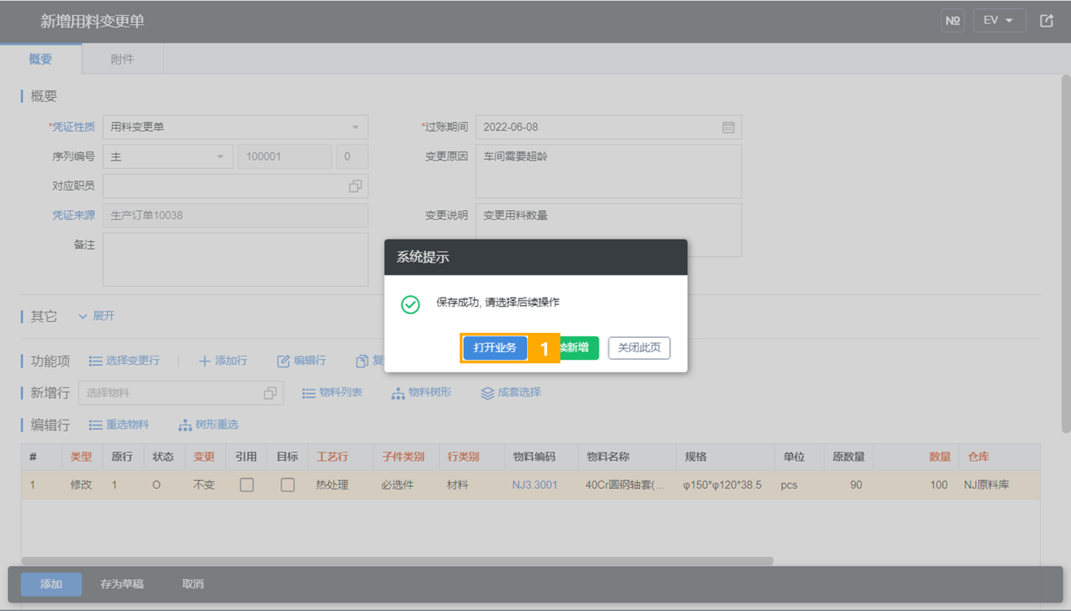Click the green success check icon
Screen dimensions: 1071x611
411,304
